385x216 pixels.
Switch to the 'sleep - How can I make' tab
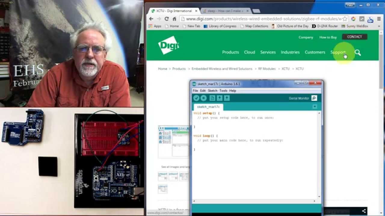tap(226, 11)
